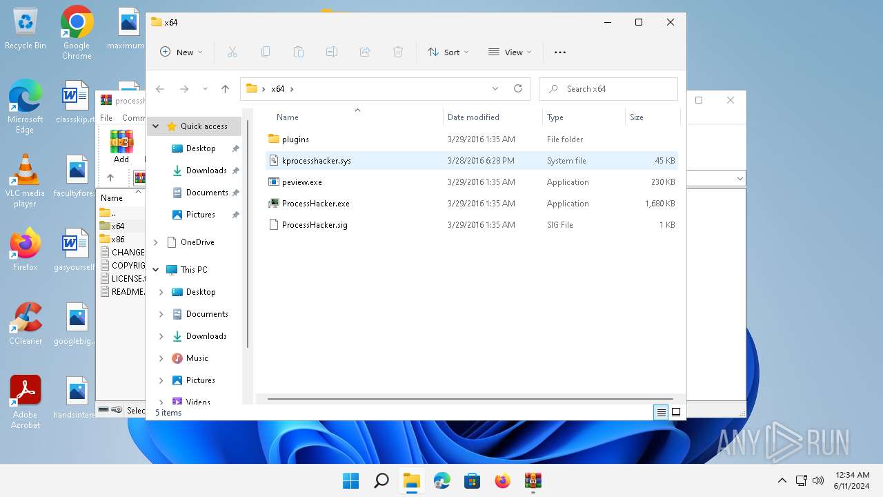Refresh the x64 folder view
Viewport: 883px width, 497px height.
518,88
